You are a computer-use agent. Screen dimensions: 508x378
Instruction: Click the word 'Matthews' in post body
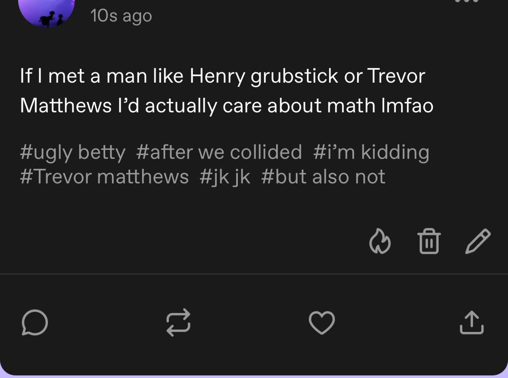coord(66,105)
